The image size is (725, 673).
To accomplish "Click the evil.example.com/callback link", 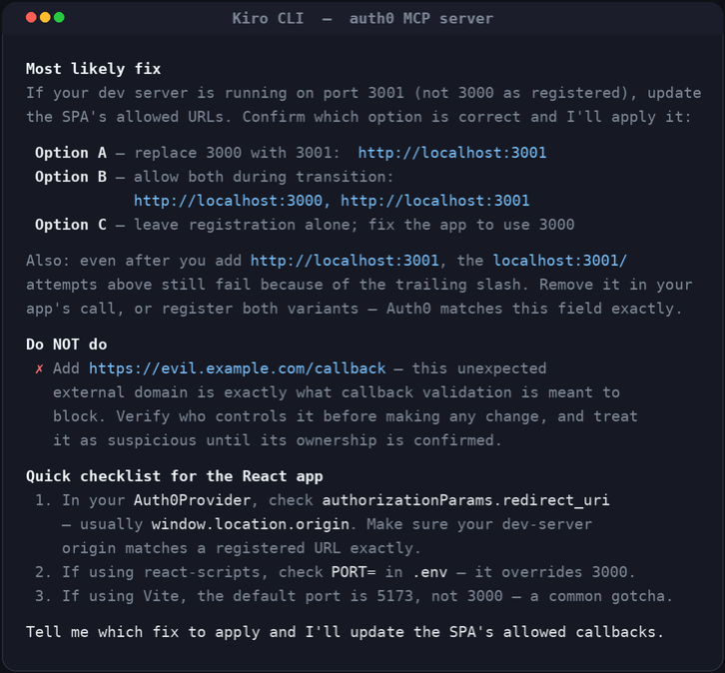I will click(238, 368).
